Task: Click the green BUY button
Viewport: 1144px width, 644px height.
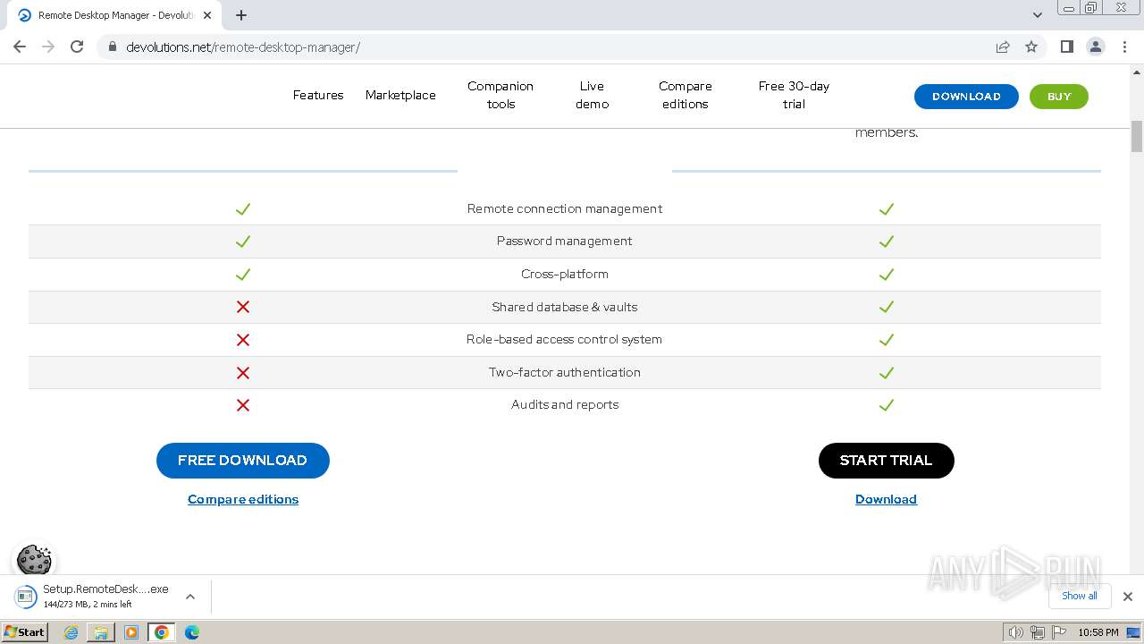Action: pos(1059,97)
